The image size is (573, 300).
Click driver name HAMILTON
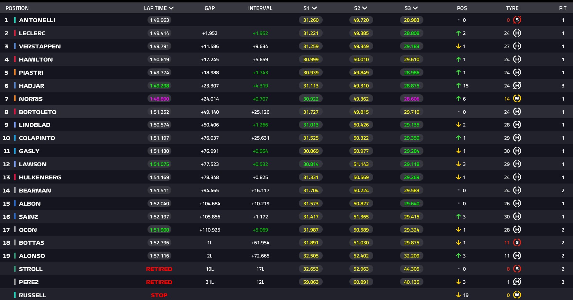[x=36, y=59]
